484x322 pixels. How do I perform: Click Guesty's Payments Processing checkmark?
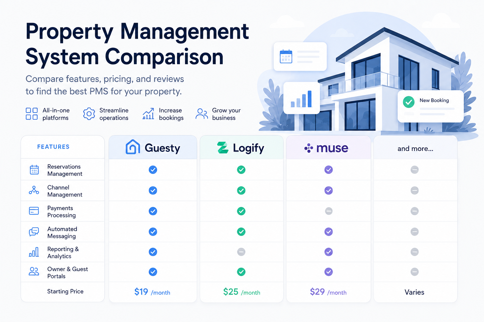point(153,211)
